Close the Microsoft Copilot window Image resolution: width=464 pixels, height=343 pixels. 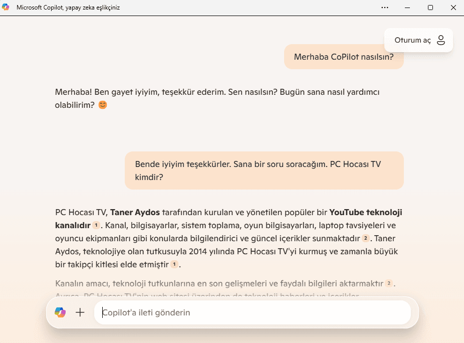pos(453,8)
